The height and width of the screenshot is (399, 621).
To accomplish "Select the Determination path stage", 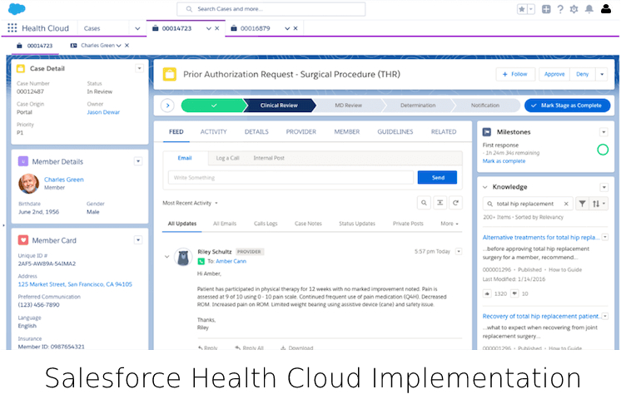I will click(x=418, y=106).
